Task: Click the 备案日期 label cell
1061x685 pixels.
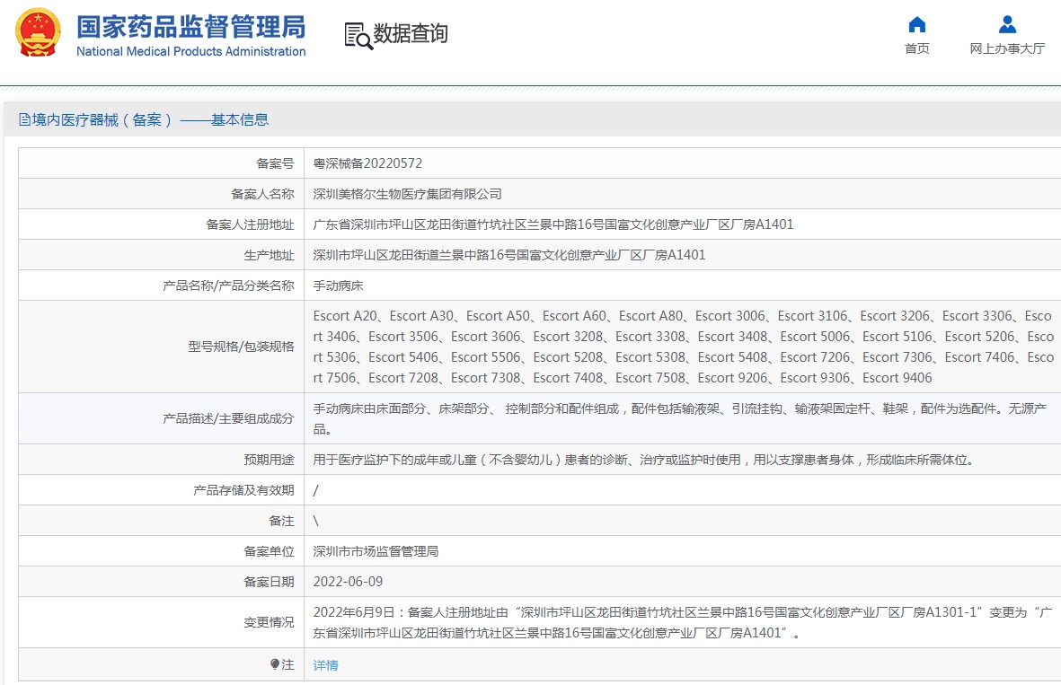Action: [161, 582]
